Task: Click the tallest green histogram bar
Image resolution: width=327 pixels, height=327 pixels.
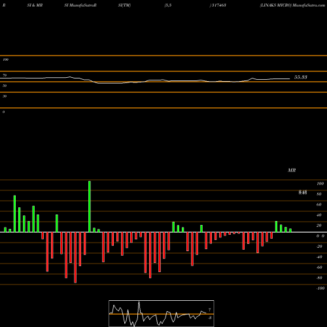Action: click(x=90, y=207)
